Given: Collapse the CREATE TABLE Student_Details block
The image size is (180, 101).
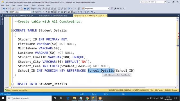Looking at the screenshot, I should tap(12, 31).
